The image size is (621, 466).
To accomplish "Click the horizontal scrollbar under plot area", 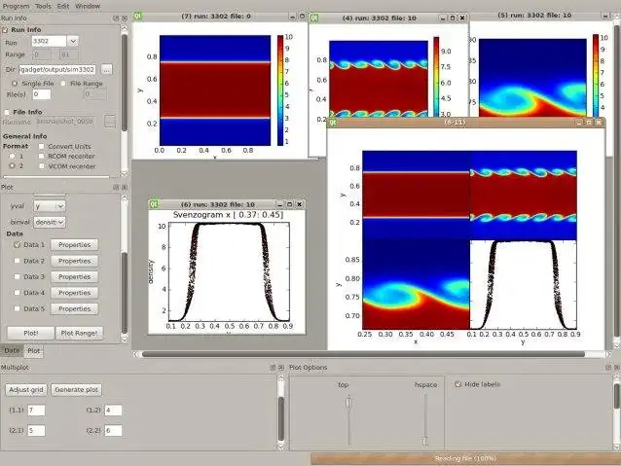I will tap(363, 354).
